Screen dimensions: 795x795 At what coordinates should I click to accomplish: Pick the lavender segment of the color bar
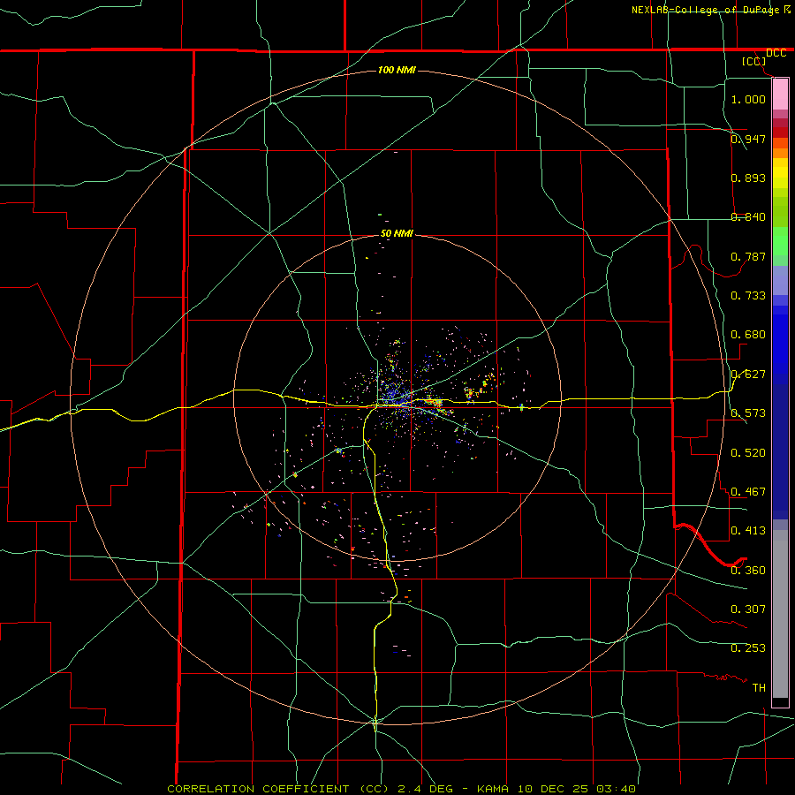point(780,280)
